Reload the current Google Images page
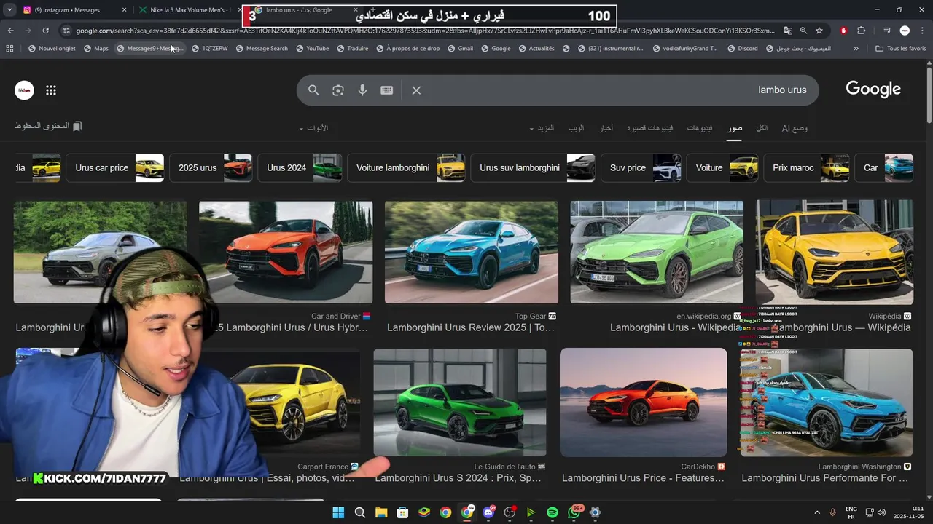Viewport: 933px width, 524px height. 45,31
